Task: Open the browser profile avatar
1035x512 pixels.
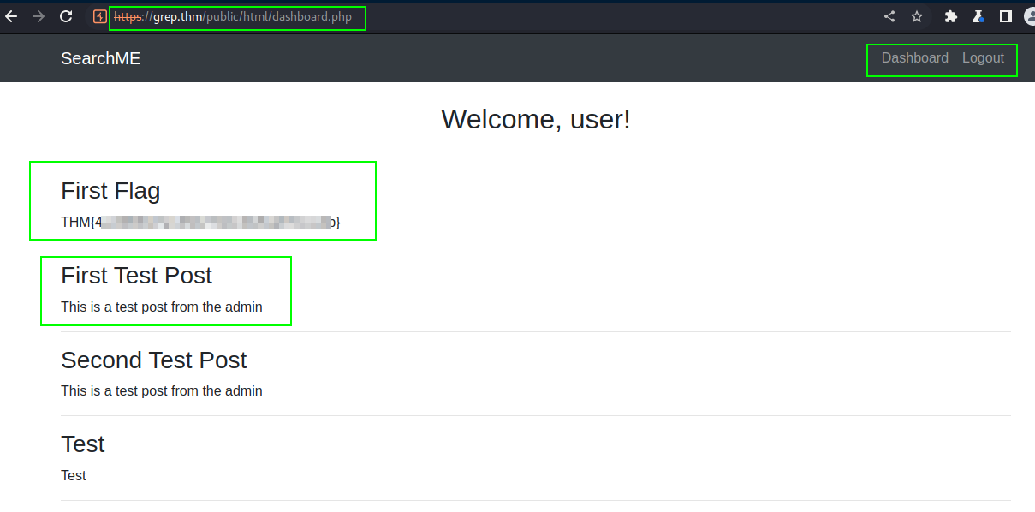Action: click(1029, 16)
